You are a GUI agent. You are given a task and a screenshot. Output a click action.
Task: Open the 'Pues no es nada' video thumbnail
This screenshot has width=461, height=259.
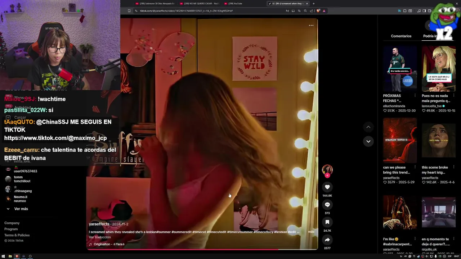[x=438, y=69]
